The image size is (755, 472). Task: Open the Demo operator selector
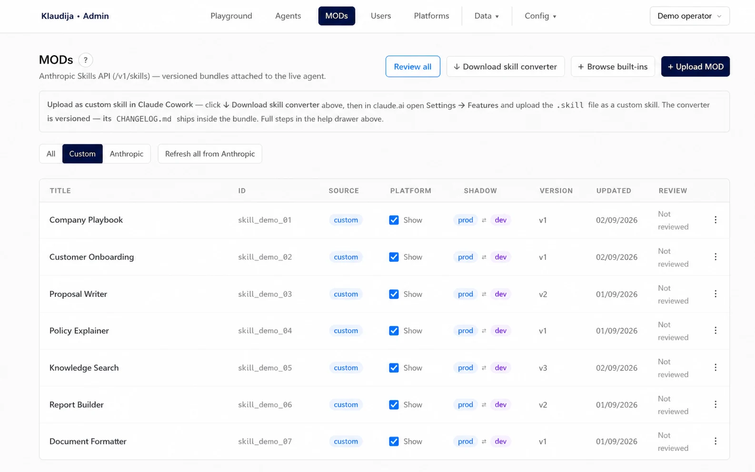pos(689,16)
